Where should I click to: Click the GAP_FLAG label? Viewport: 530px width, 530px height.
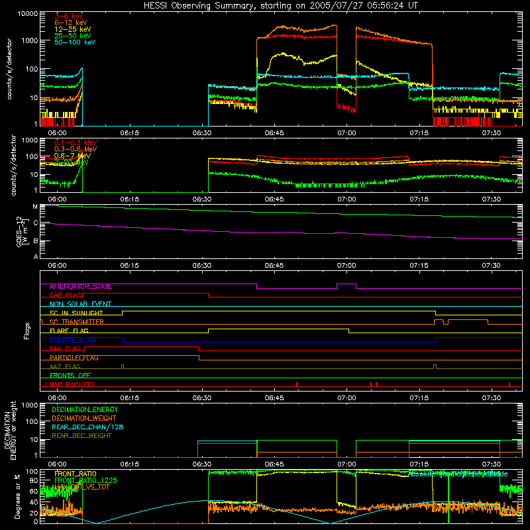tap(66, 295)
